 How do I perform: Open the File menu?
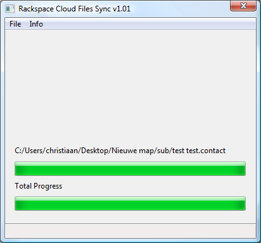coord(15,24)
